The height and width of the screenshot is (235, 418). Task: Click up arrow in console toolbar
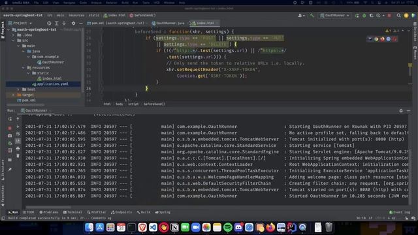pos(18,119)
